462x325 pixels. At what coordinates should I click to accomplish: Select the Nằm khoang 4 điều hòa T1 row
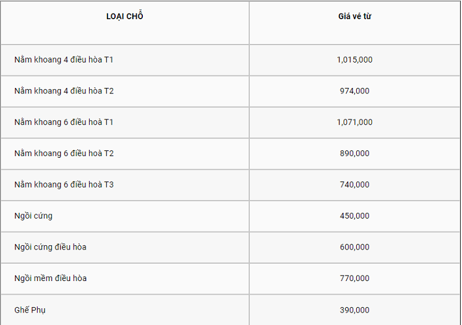point(231,60)
